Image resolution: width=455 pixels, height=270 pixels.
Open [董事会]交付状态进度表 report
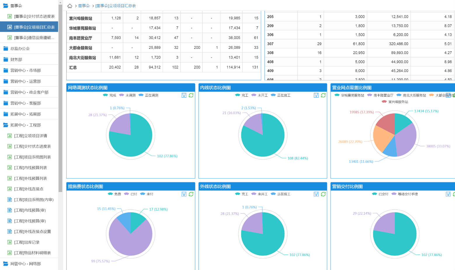tap(34, 16)
